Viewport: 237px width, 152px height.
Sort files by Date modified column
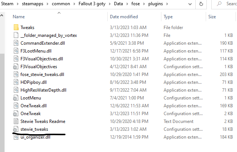click(x=125, y=17)
